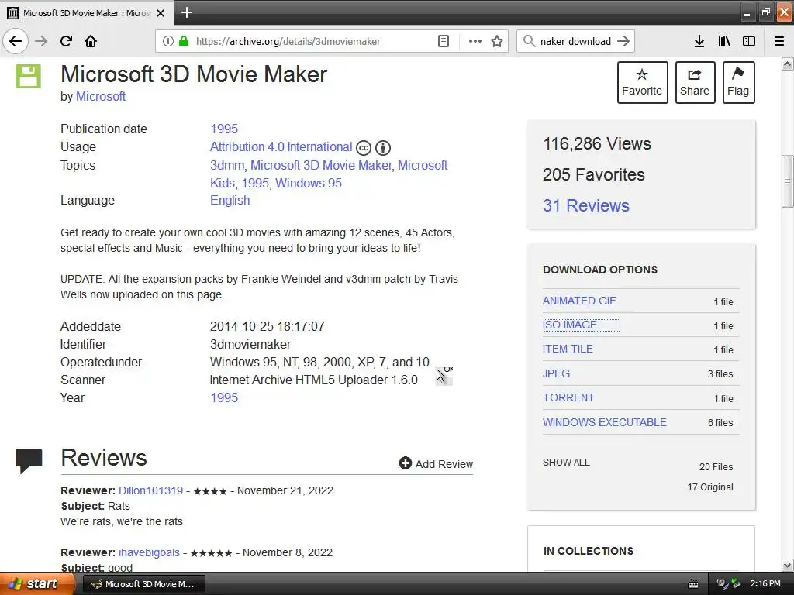Go back to the previous page
This screenshot has width=794, height=595.
click(x=16, y=41)
